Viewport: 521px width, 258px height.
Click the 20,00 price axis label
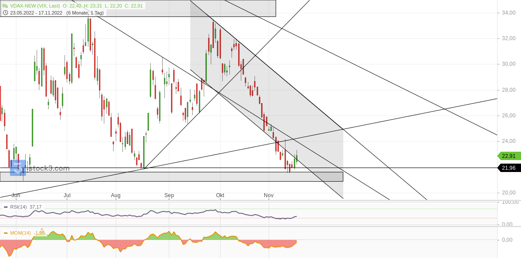tap(509, 193)
